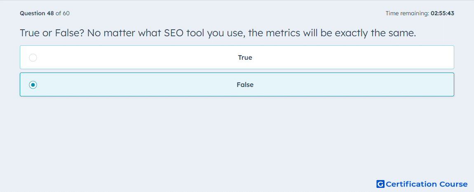
Task: Click the "Time remaining:" label
Action: click(x=408, y=13)
